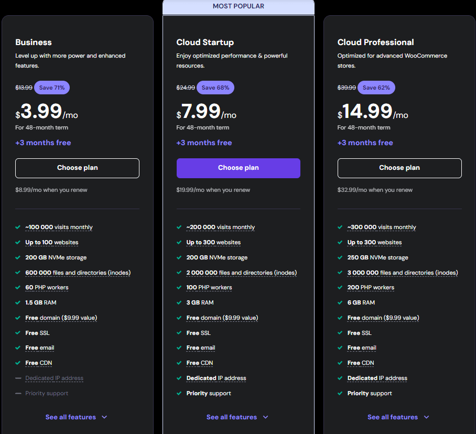Viewport: 476px width, 434px height.
Task: Click the green checkmark beside 6 GB RAM
Action: click(340, 302)
